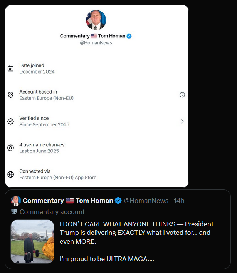Click the info icon for account location
This screenshot has height=273, width=237.
click(x=182, y=95)
